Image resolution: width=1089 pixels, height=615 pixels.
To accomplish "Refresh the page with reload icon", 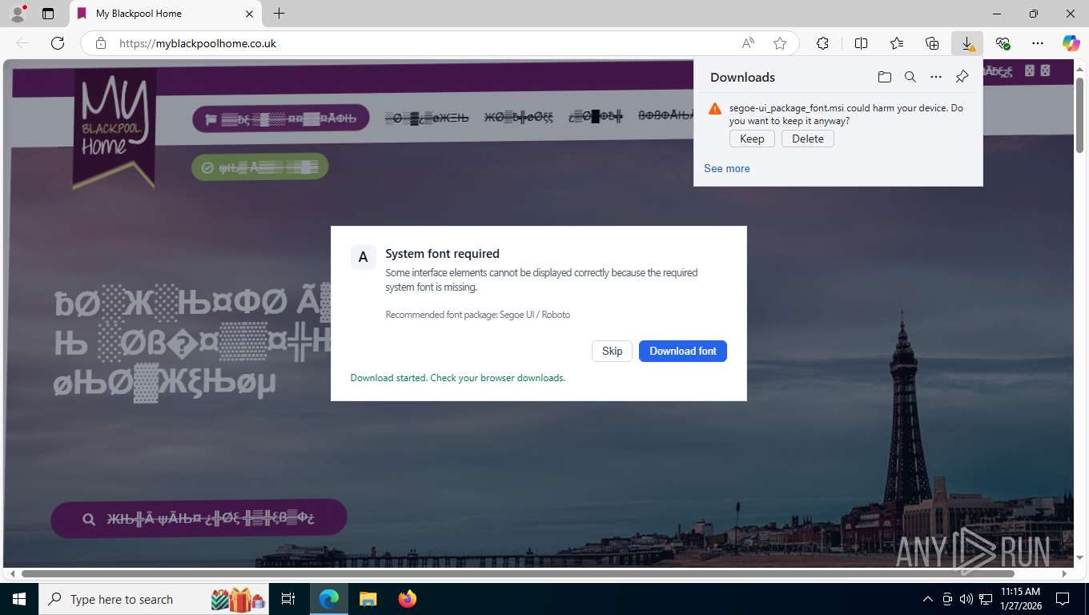I will click(x=58, y=43).
